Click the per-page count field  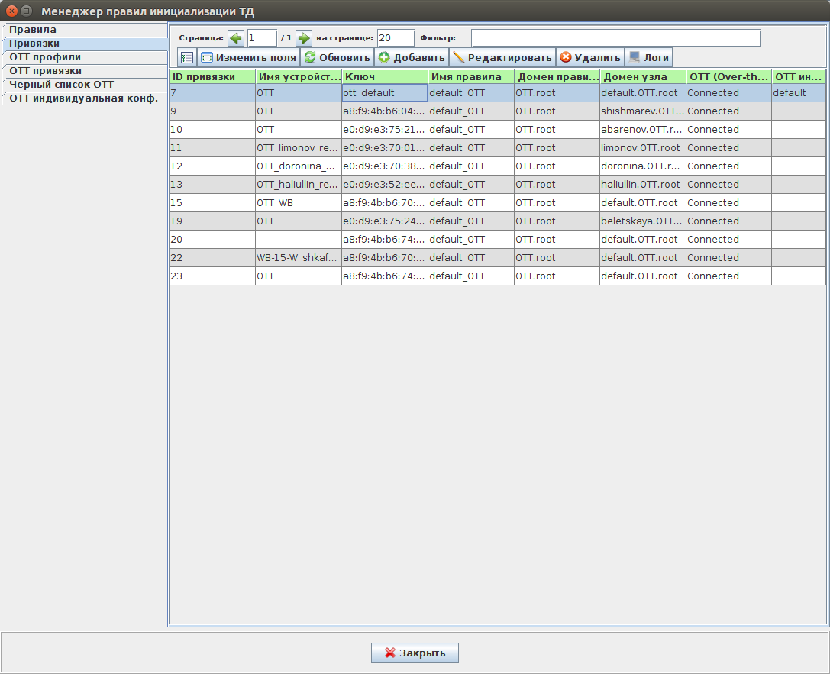(x=396, y=38)
